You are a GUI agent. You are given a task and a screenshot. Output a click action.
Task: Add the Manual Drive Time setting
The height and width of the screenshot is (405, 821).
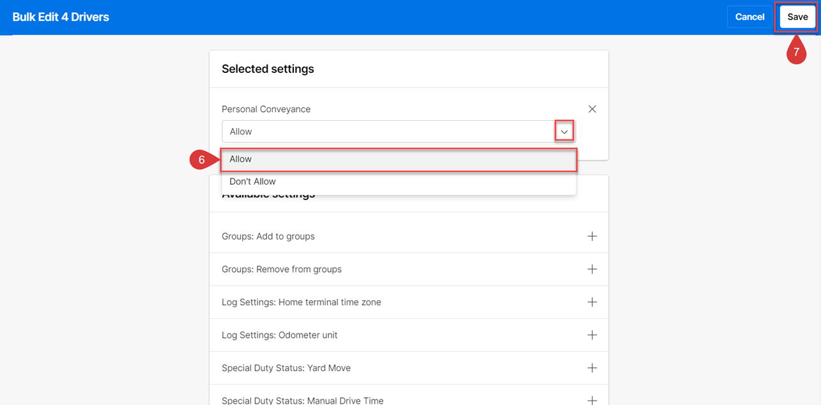pos(592,400)
